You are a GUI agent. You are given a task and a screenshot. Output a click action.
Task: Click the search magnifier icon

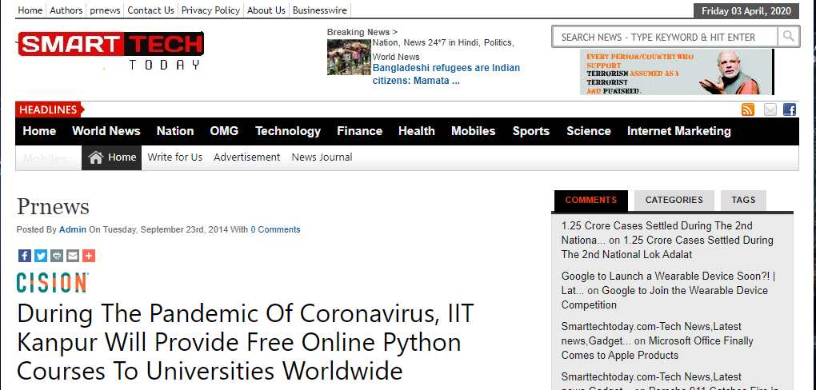[789, 37]
